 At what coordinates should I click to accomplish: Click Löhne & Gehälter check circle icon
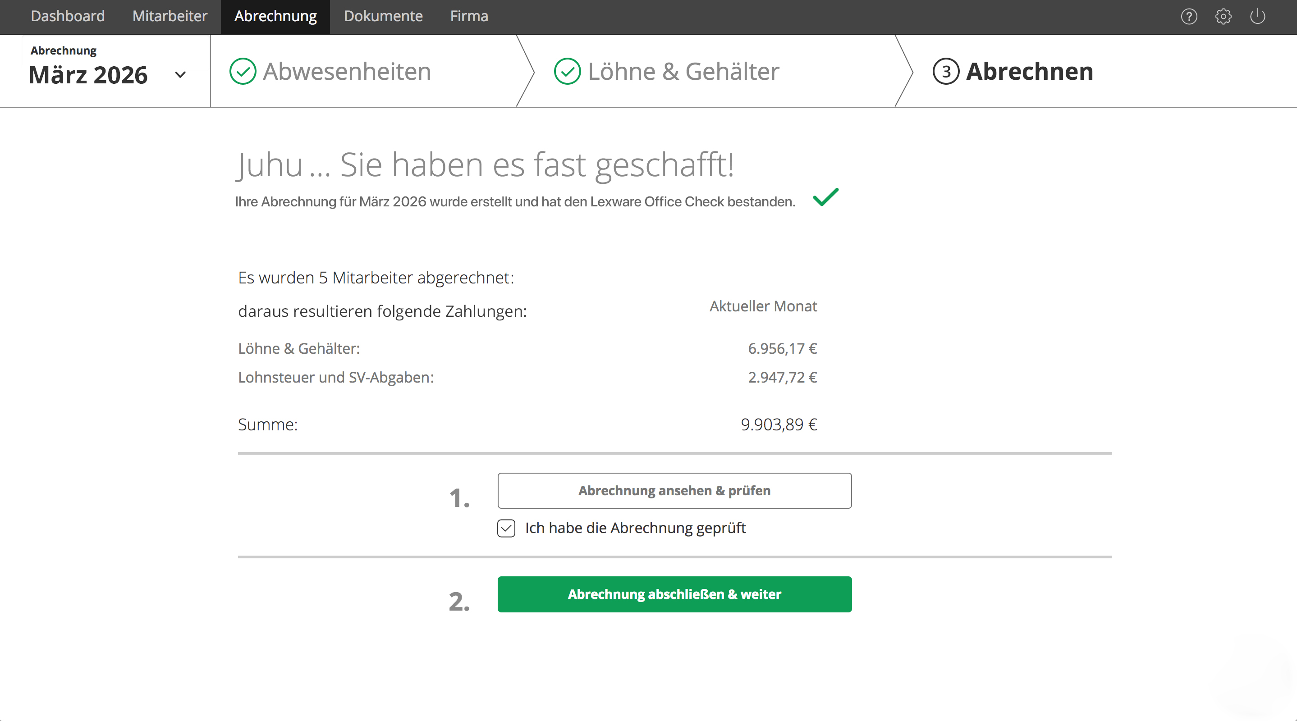(567, 72)
